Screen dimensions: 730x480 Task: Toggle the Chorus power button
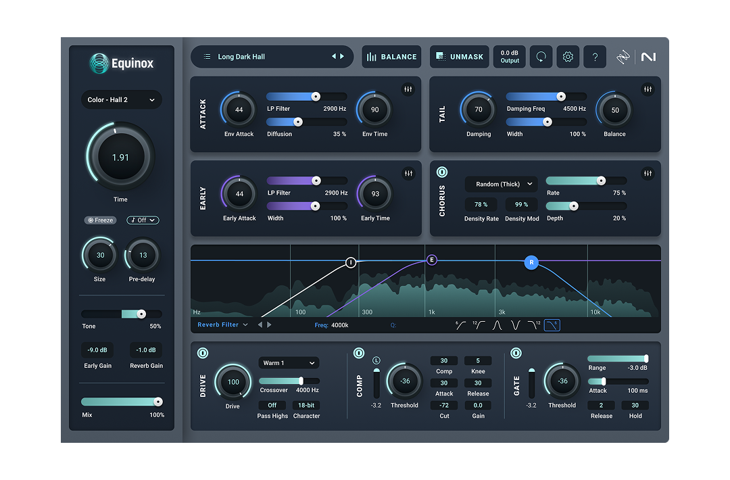[442, 172]
